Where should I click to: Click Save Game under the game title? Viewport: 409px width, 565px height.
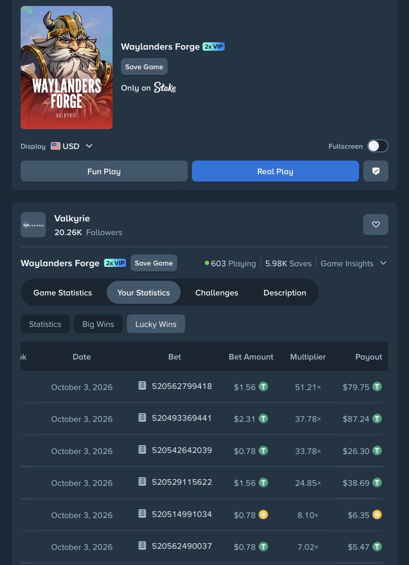[144, 67]
